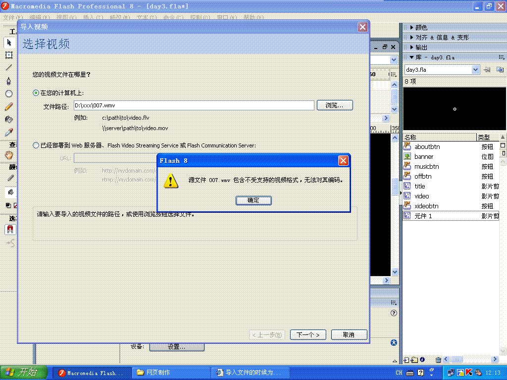Choose the Line tool

(x=9, y=67)
